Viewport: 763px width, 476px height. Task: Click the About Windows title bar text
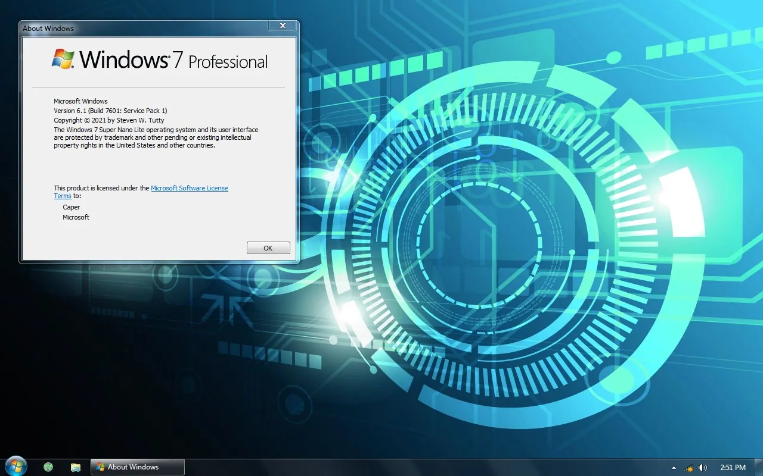pos(48,28)
